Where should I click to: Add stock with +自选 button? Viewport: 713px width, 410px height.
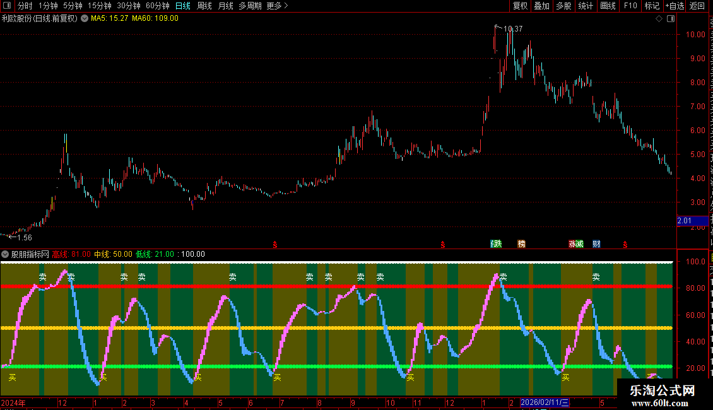pyautogui.click(x=675, y=6)
